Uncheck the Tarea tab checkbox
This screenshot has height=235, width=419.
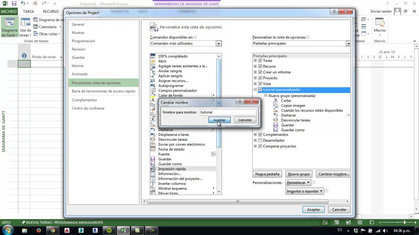pos(260,61)
